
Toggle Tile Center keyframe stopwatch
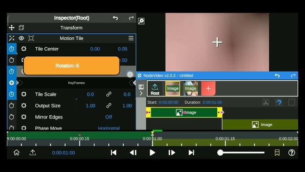[x=11, y=49]
